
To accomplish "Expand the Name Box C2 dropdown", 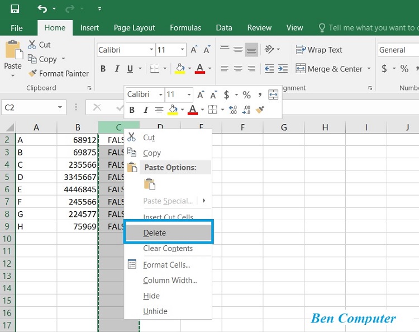I will 60,107.
